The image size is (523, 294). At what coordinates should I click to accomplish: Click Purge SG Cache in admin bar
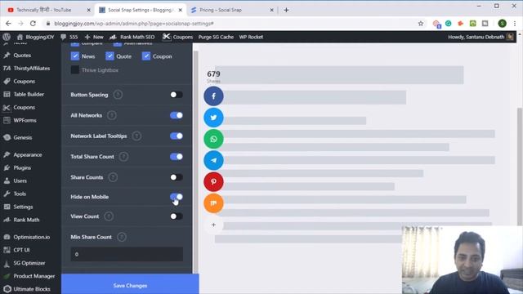point(216,37)
